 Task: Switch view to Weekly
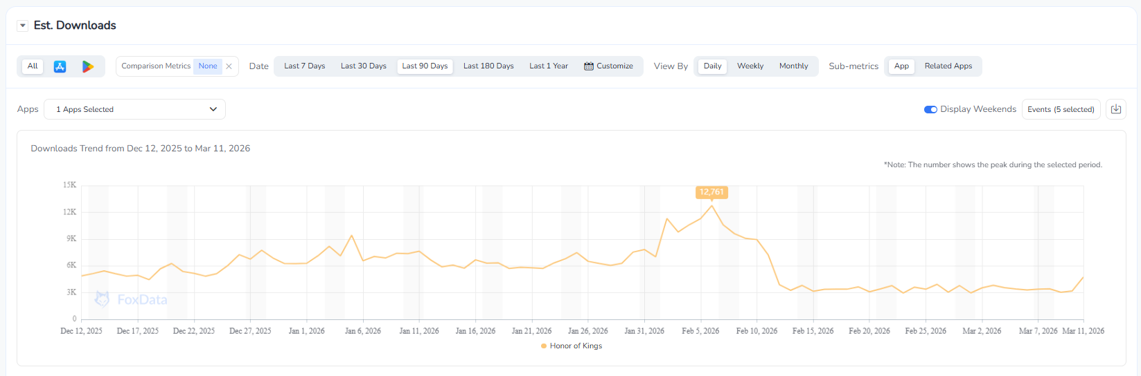pyautogui.click(x=750, y=66)
